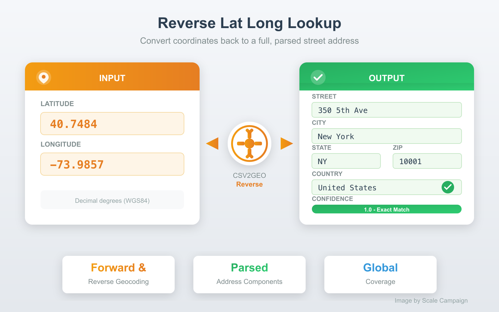Viewport: 499px width, 312px height.
Task: Click the map pin icon in INPUT header
Action: coord(44,77)
